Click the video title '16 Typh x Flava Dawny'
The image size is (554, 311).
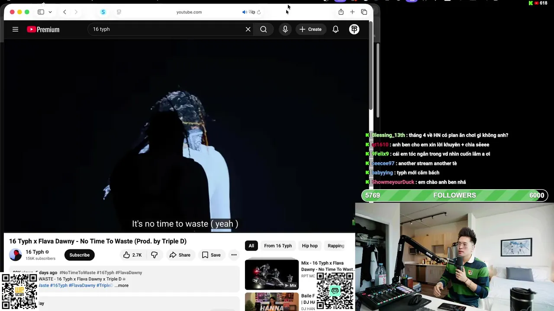pyautogui.click(x=98, y=241)
